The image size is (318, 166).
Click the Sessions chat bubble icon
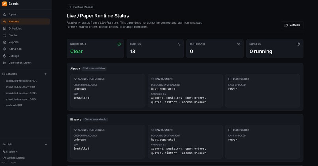[4, 74]
